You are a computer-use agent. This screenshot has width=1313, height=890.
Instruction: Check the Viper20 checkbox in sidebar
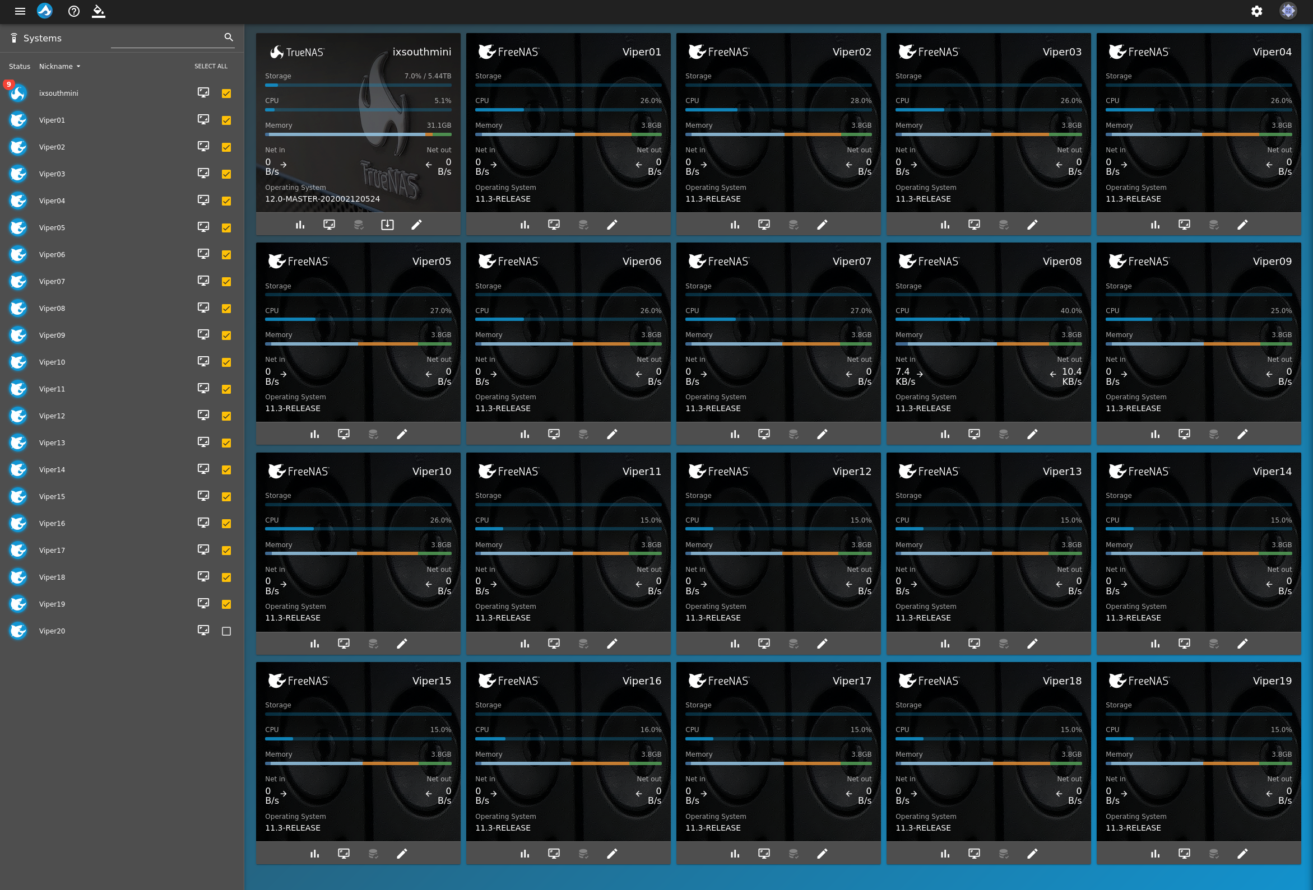(226, 631)
